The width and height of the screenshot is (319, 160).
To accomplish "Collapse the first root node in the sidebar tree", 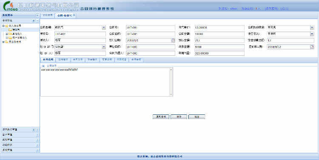I will coord(3,26).
